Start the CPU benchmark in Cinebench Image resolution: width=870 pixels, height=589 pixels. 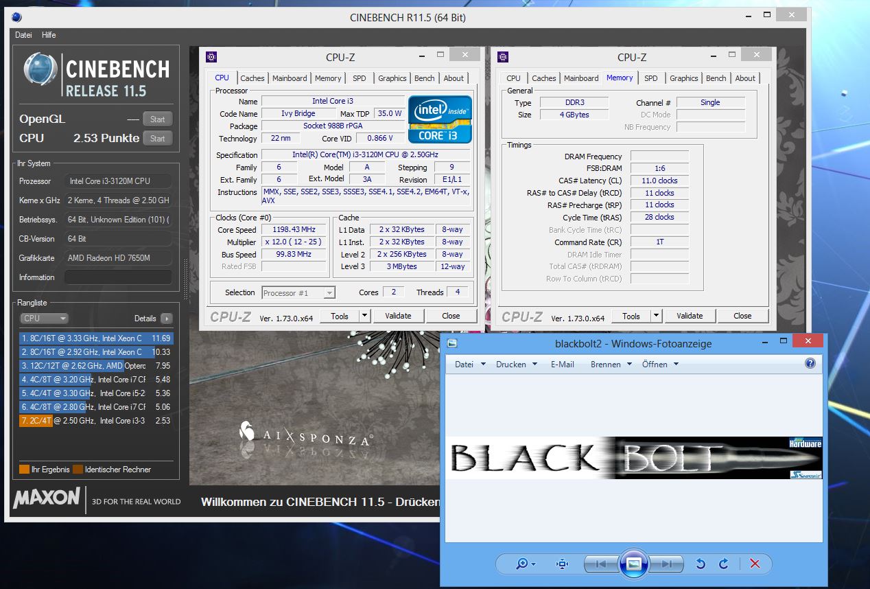[157, 138]
